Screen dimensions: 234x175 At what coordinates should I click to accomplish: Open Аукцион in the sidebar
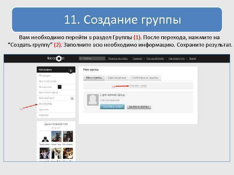(44, 110)
